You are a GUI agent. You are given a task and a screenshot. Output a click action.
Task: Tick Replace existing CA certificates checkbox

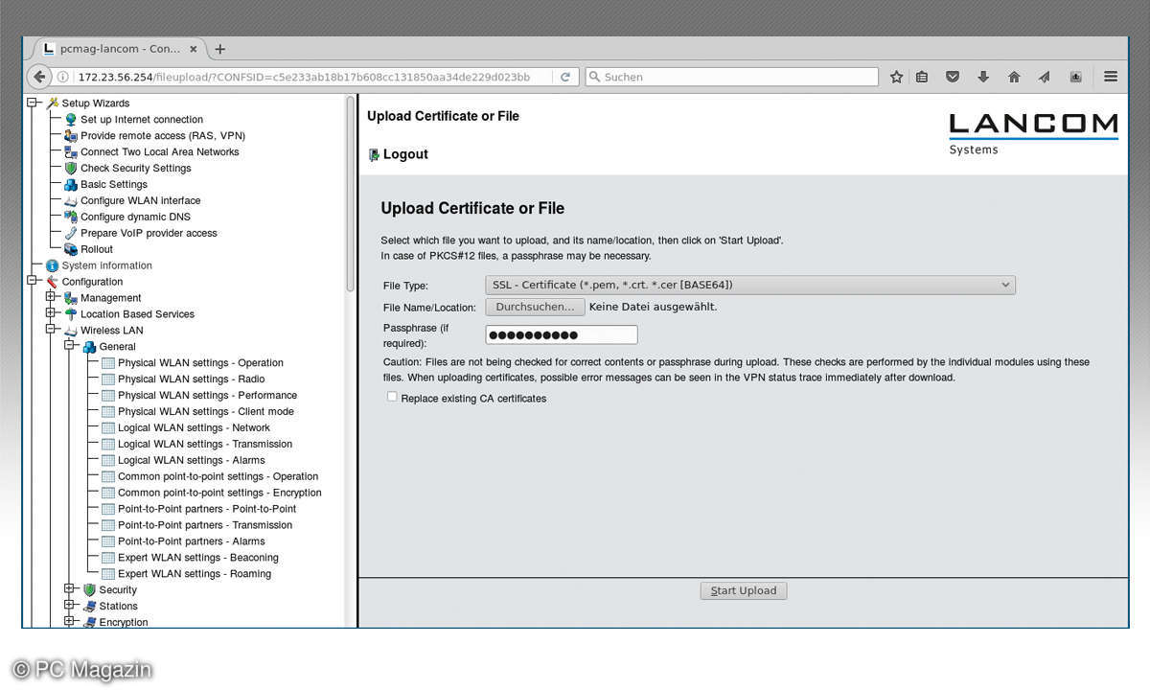coord(392,397)
